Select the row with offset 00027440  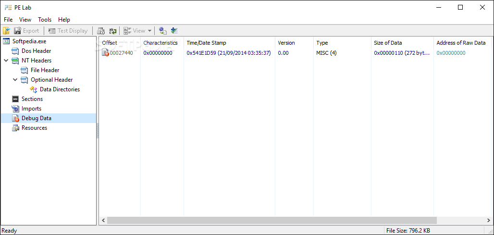click(295, 53)
